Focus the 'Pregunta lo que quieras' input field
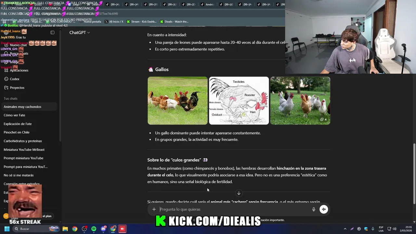 [234, 209]
